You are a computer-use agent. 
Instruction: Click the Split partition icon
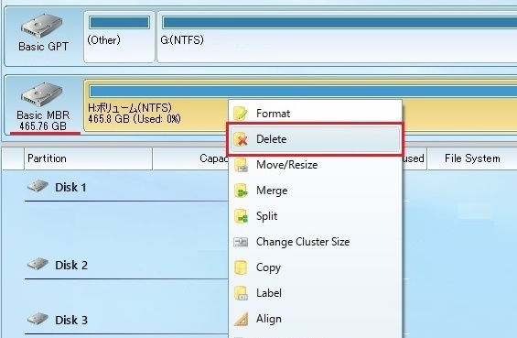click(241, 216)
